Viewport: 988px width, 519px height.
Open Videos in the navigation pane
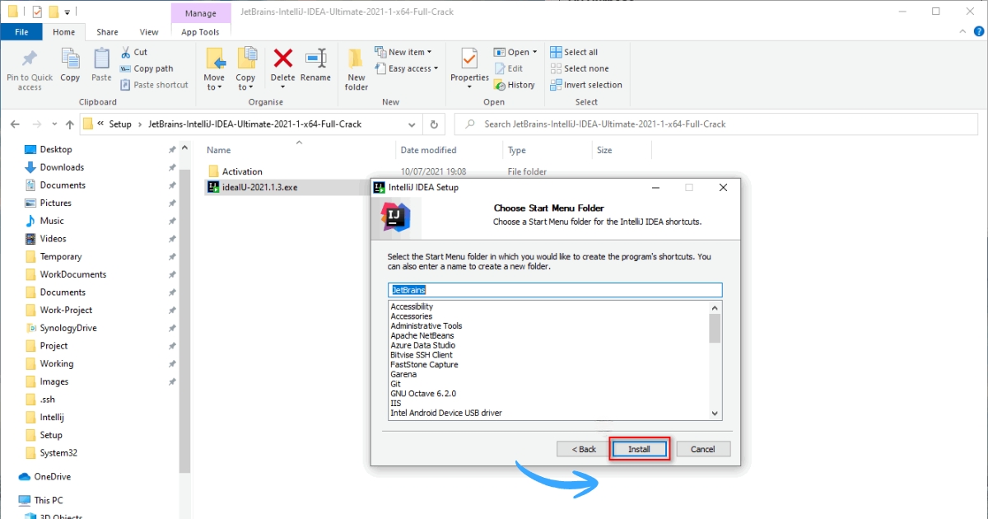(x=54, y=238)
